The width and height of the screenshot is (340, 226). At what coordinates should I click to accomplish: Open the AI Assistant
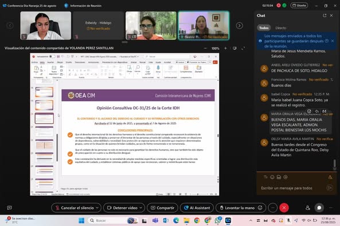pyautogui.click(x=197, y=208)
